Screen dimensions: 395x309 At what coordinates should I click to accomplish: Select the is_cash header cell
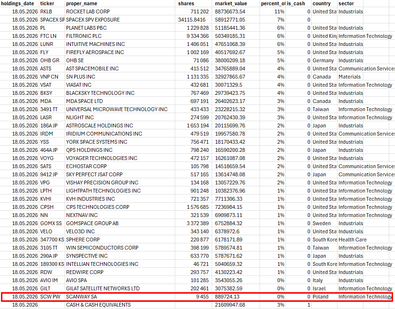298,3
